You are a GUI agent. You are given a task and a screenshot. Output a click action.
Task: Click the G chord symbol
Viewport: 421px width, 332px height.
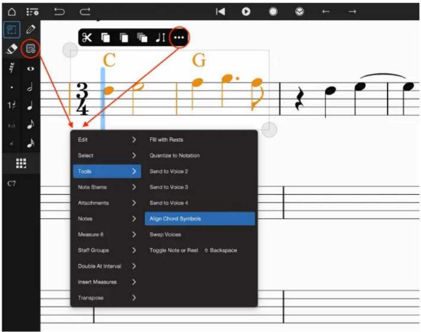[x=199, y=60]
